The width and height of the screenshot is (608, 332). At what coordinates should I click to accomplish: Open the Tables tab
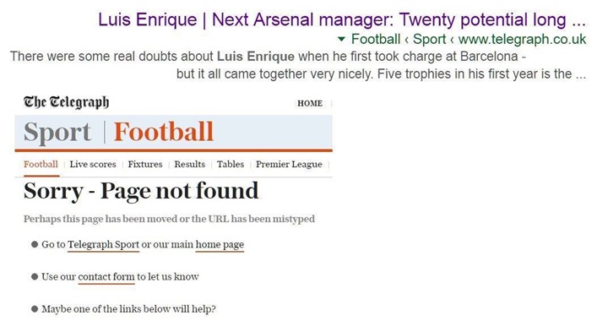231,164
